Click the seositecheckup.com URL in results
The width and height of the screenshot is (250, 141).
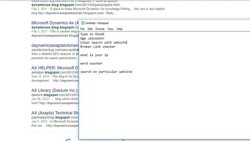pyautogui.click(x=55, y=50)
